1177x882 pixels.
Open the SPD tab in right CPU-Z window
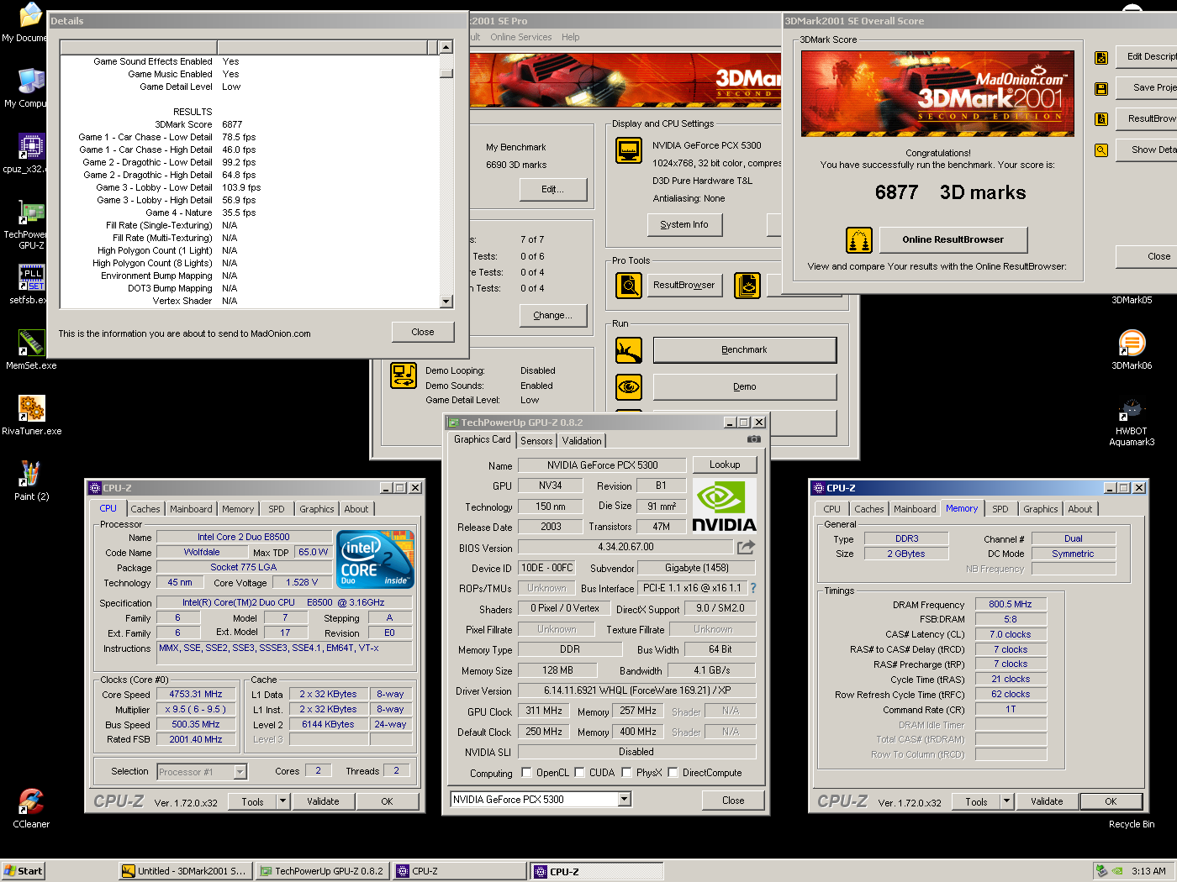point(1000,509)
